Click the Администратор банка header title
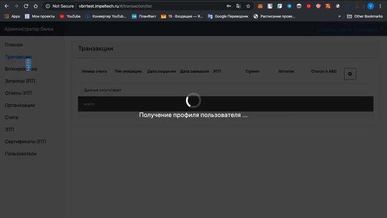This screenshot has width=387, height=218. pos(29,29)
